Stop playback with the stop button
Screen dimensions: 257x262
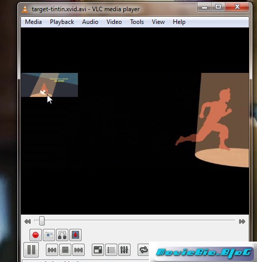65,250
